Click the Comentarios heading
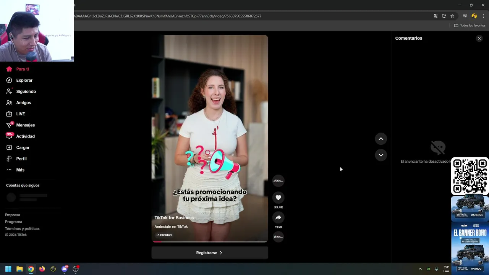This screenshot has width=489, height=275. 409,38
